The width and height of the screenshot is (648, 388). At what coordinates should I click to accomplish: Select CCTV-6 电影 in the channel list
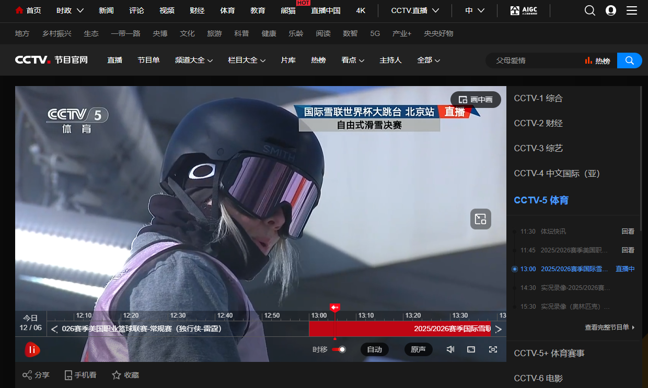point(538,378)
